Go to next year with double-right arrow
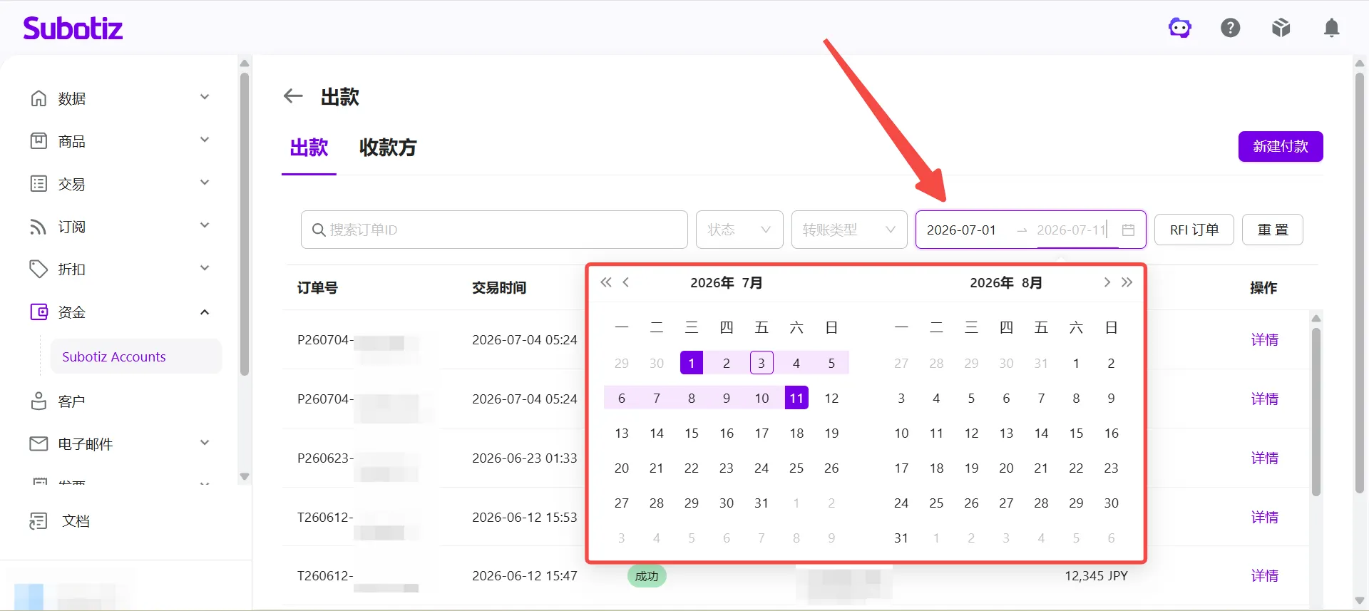 [x=1127, y=282]
